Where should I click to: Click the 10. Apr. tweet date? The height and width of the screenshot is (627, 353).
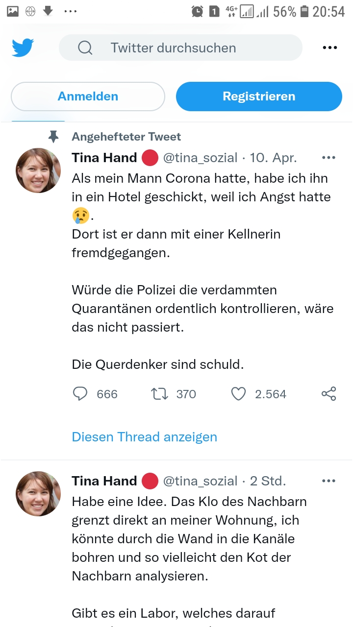point(273,158)
